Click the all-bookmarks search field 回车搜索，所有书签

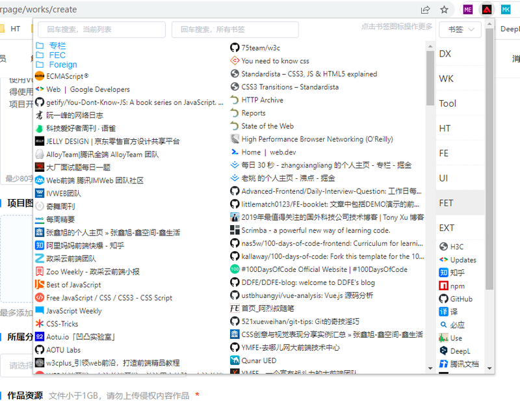[235, 29]
